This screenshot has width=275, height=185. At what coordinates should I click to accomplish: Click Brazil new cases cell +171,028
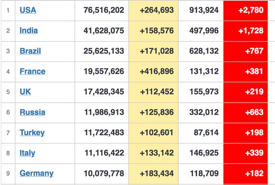click(153, 52)
